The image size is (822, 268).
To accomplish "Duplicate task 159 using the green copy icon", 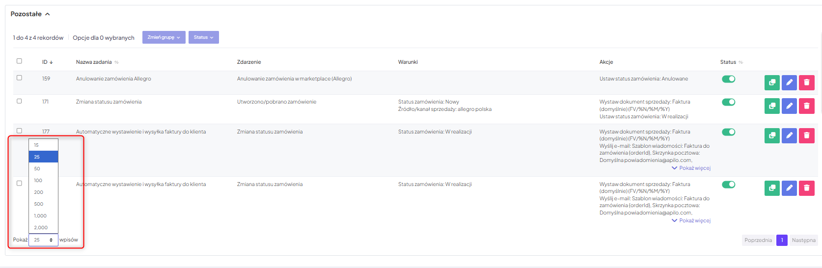I will point(772,82).
